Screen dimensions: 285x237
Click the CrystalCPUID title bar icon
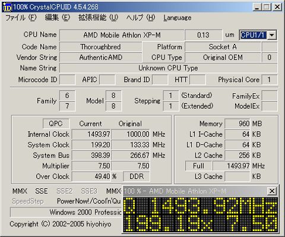coord(8,7)
